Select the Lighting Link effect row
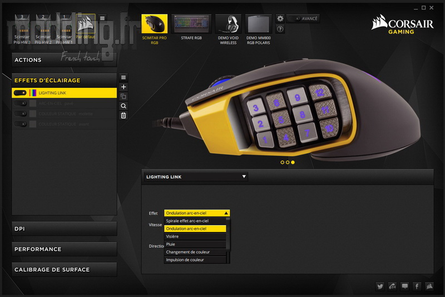445x297 pixels. coord(64,93)
